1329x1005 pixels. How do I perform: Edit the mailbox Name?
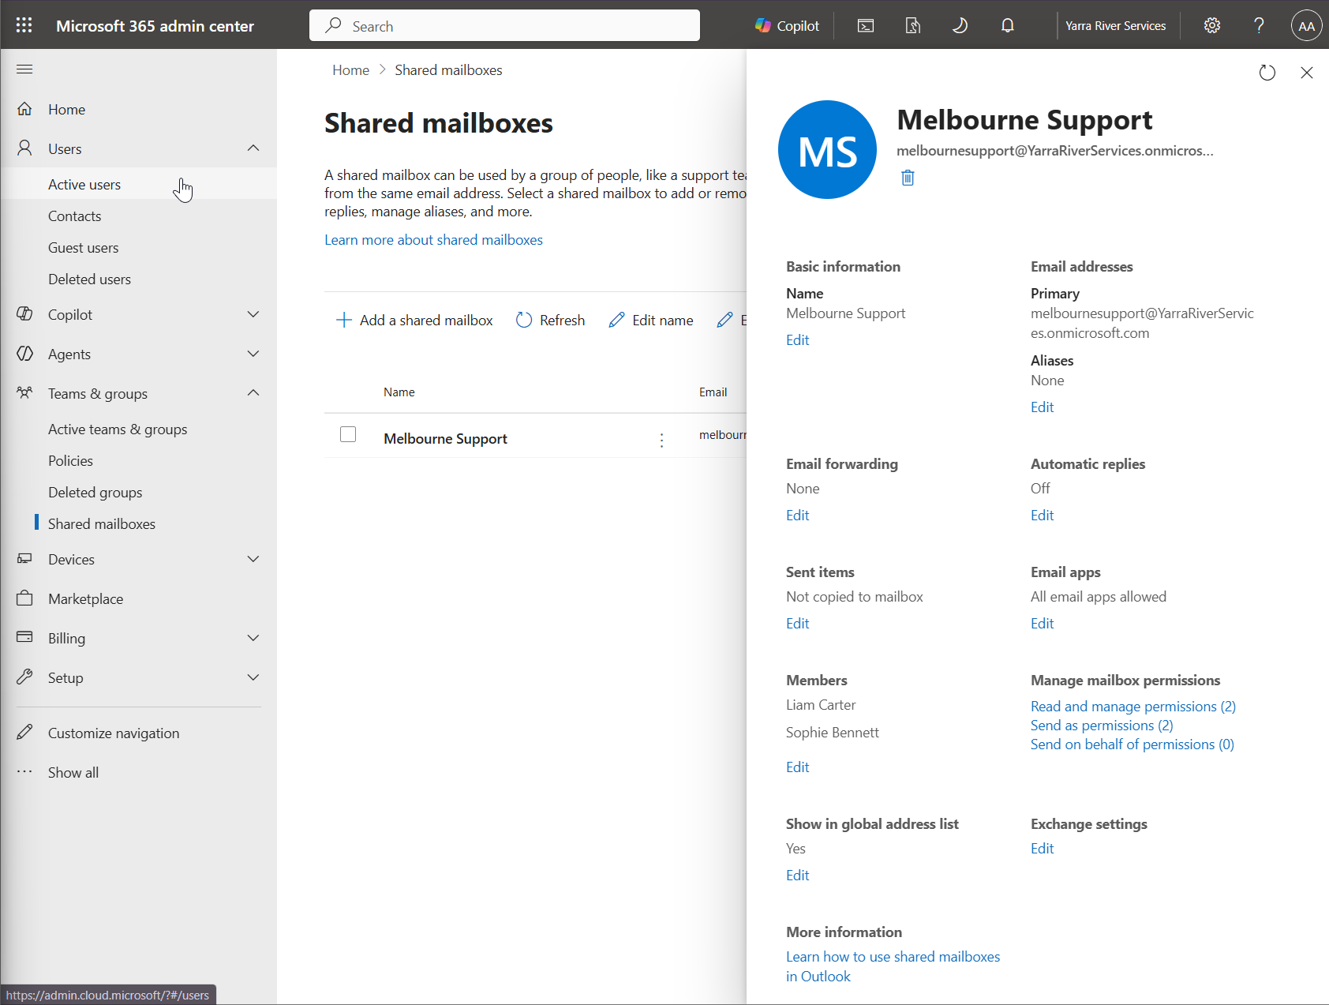point(797,339)
